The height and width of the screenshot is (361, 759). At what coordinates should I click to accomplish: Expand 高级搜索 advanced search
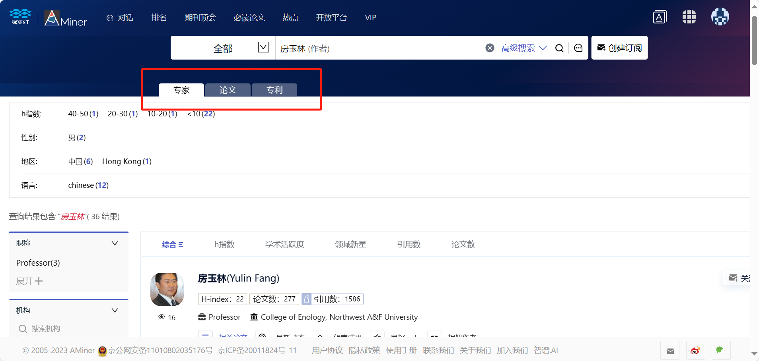click(524, 48)
